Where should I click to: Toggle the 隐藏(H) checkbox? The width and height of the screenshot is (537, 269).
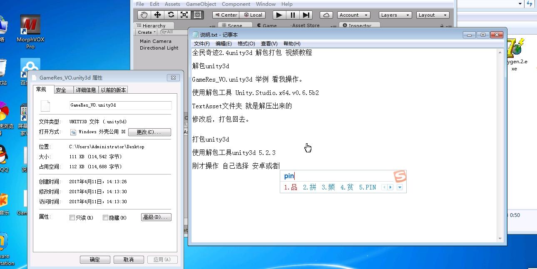pos(105,218)
